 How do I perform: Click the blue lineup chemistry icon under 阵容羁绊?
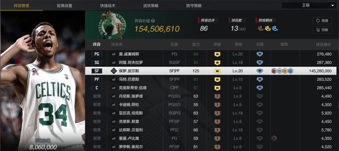275,28
